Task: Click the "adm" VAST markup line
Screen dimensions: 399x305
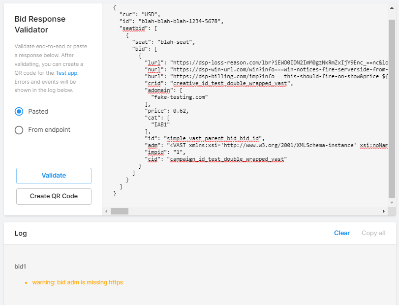Action: click(266, 145)
